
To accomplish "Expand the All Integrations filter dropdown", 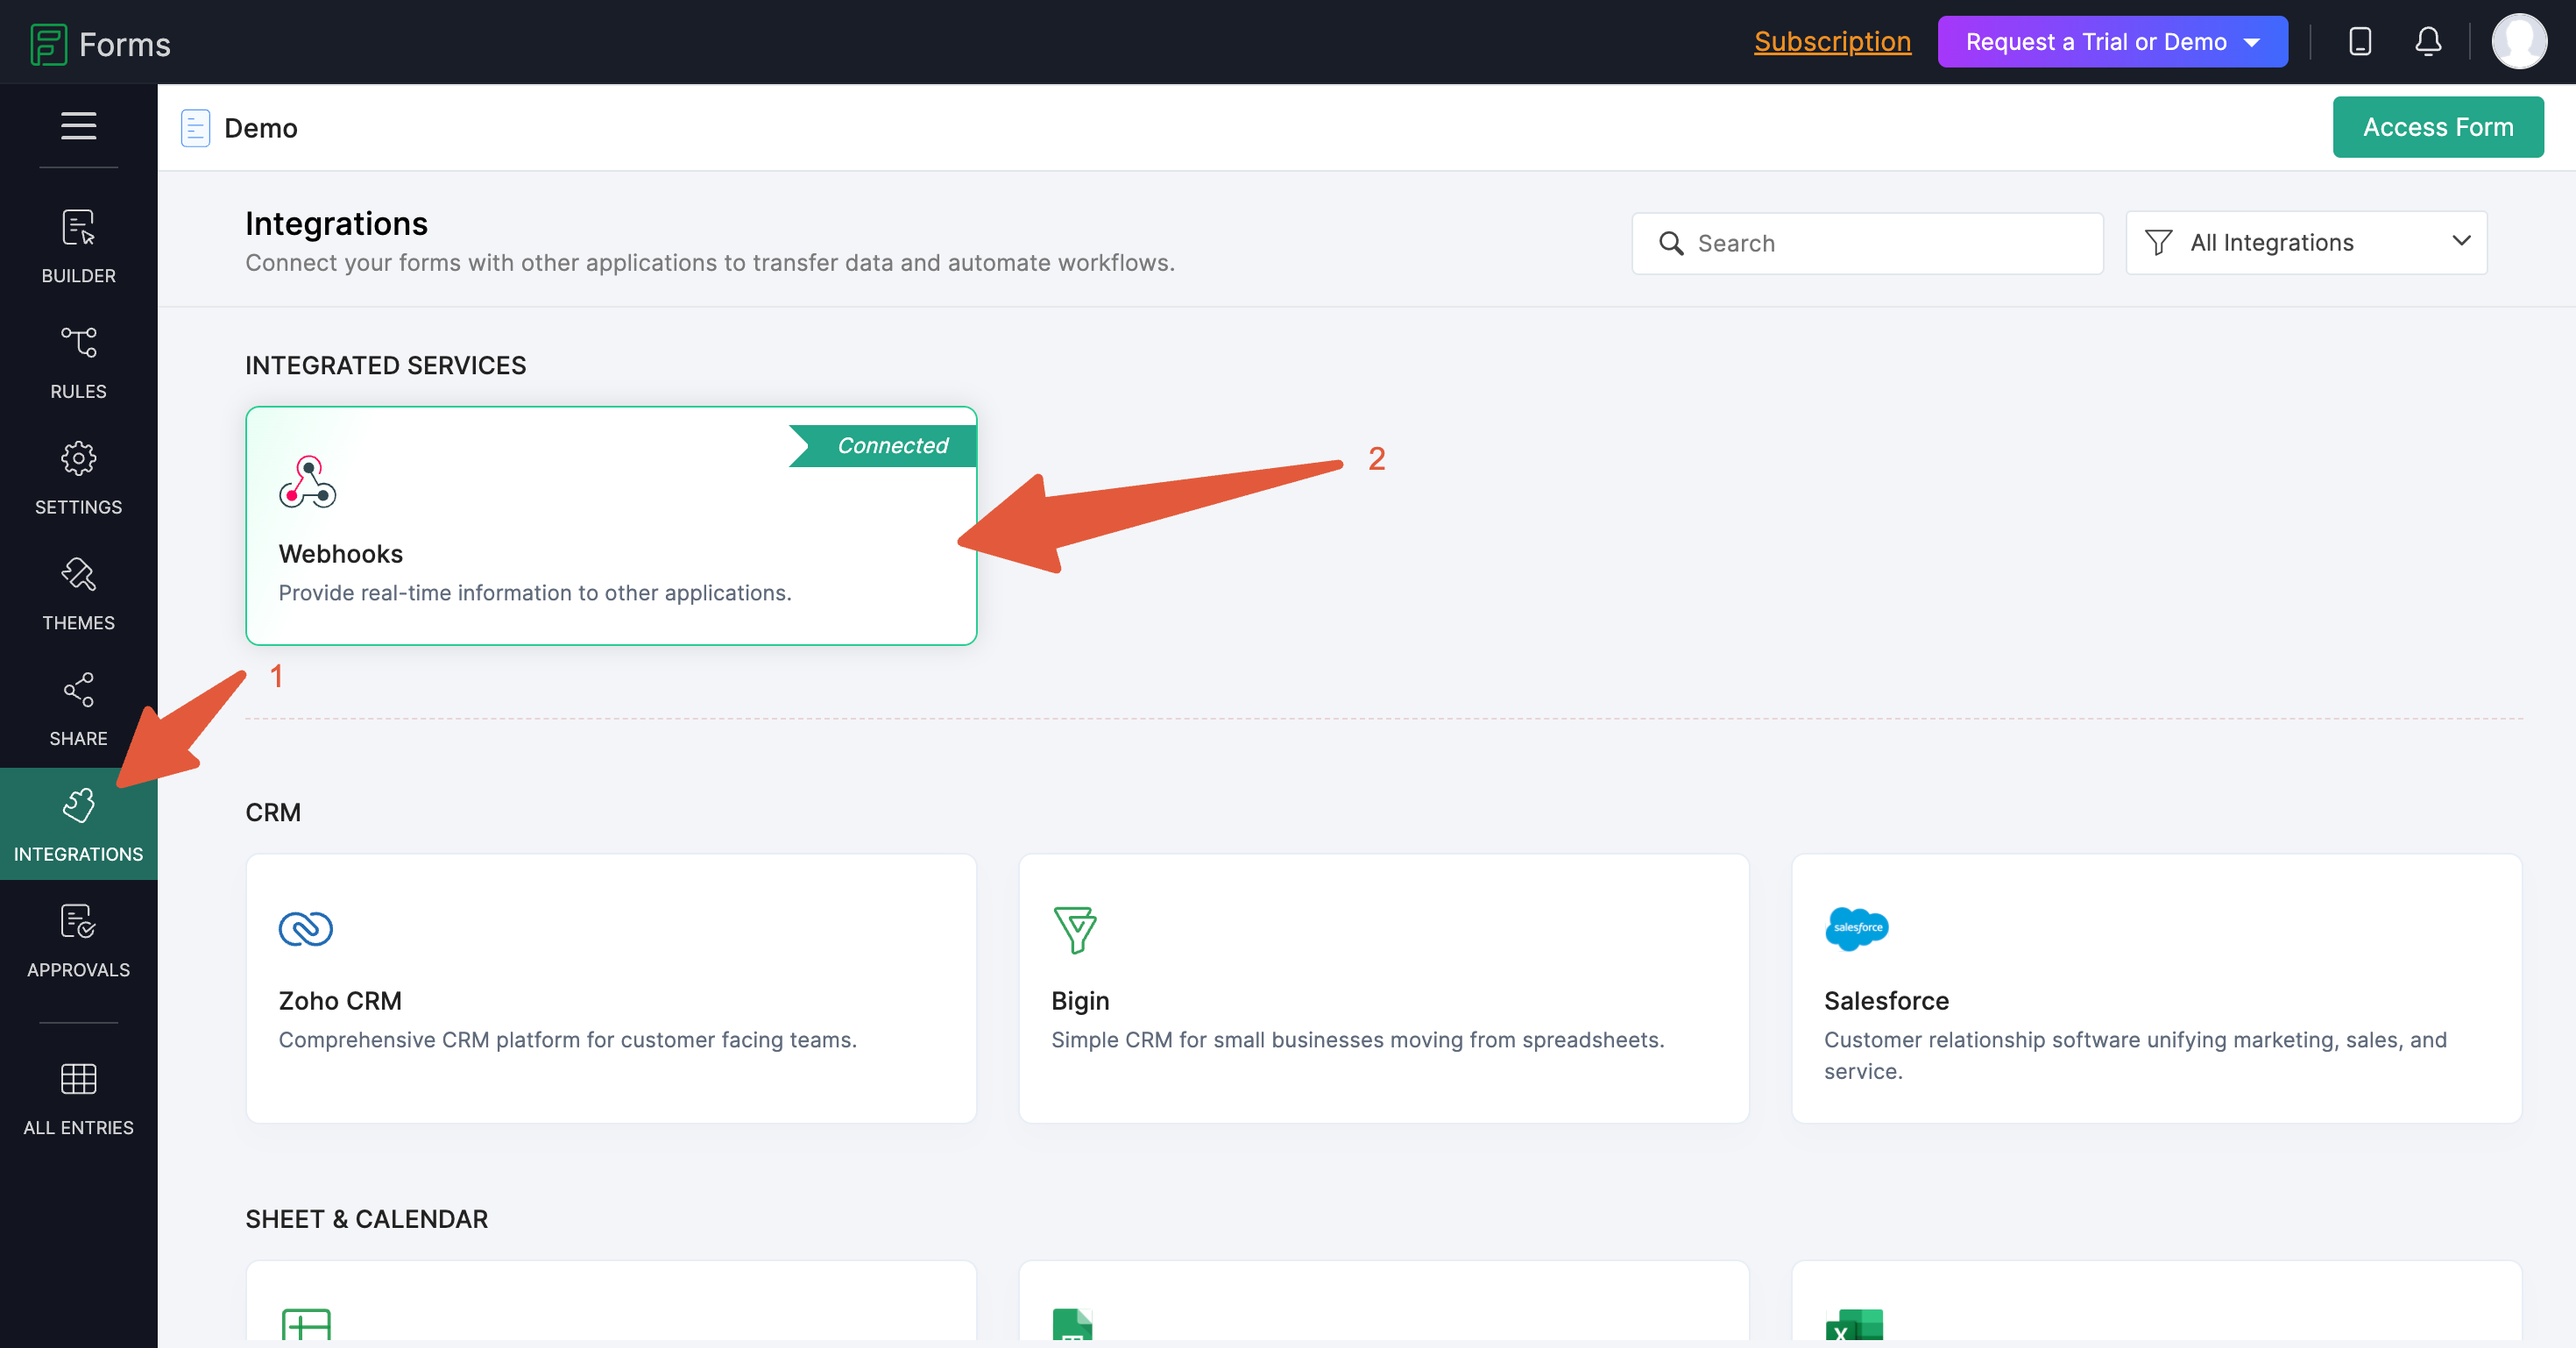I will tap(2306, 243).
